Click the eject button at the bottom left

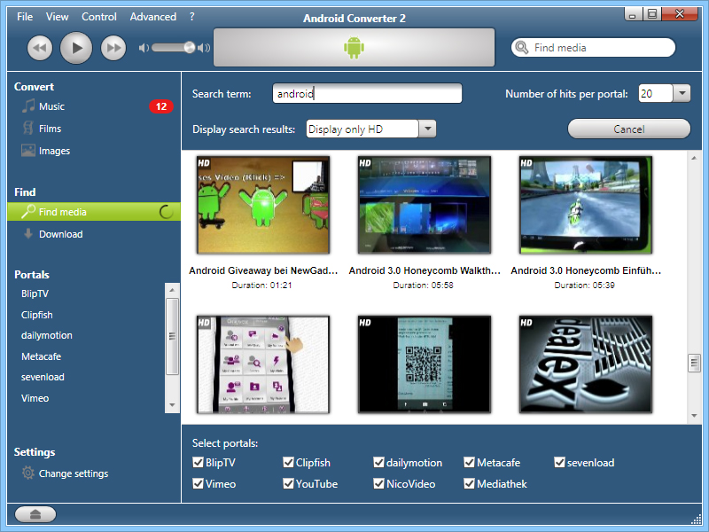[35, 514]
